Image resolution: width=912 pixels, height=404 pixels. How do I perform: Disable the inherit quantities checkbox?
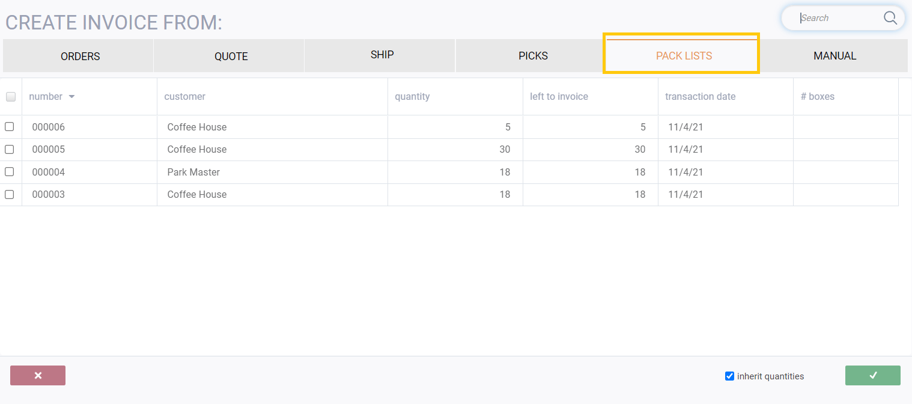(729, 376)
